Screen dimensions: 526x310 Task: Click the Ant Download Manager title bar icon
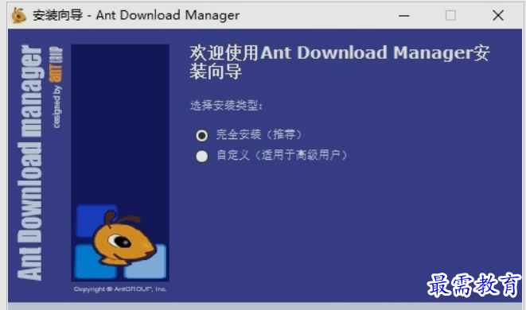coord(19,15)
